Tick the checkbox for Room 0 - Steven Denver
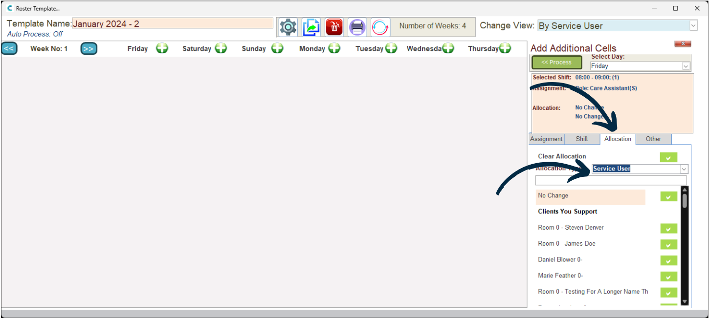The height and width of the screenshot is (319, 709). [x=668, y=229]
